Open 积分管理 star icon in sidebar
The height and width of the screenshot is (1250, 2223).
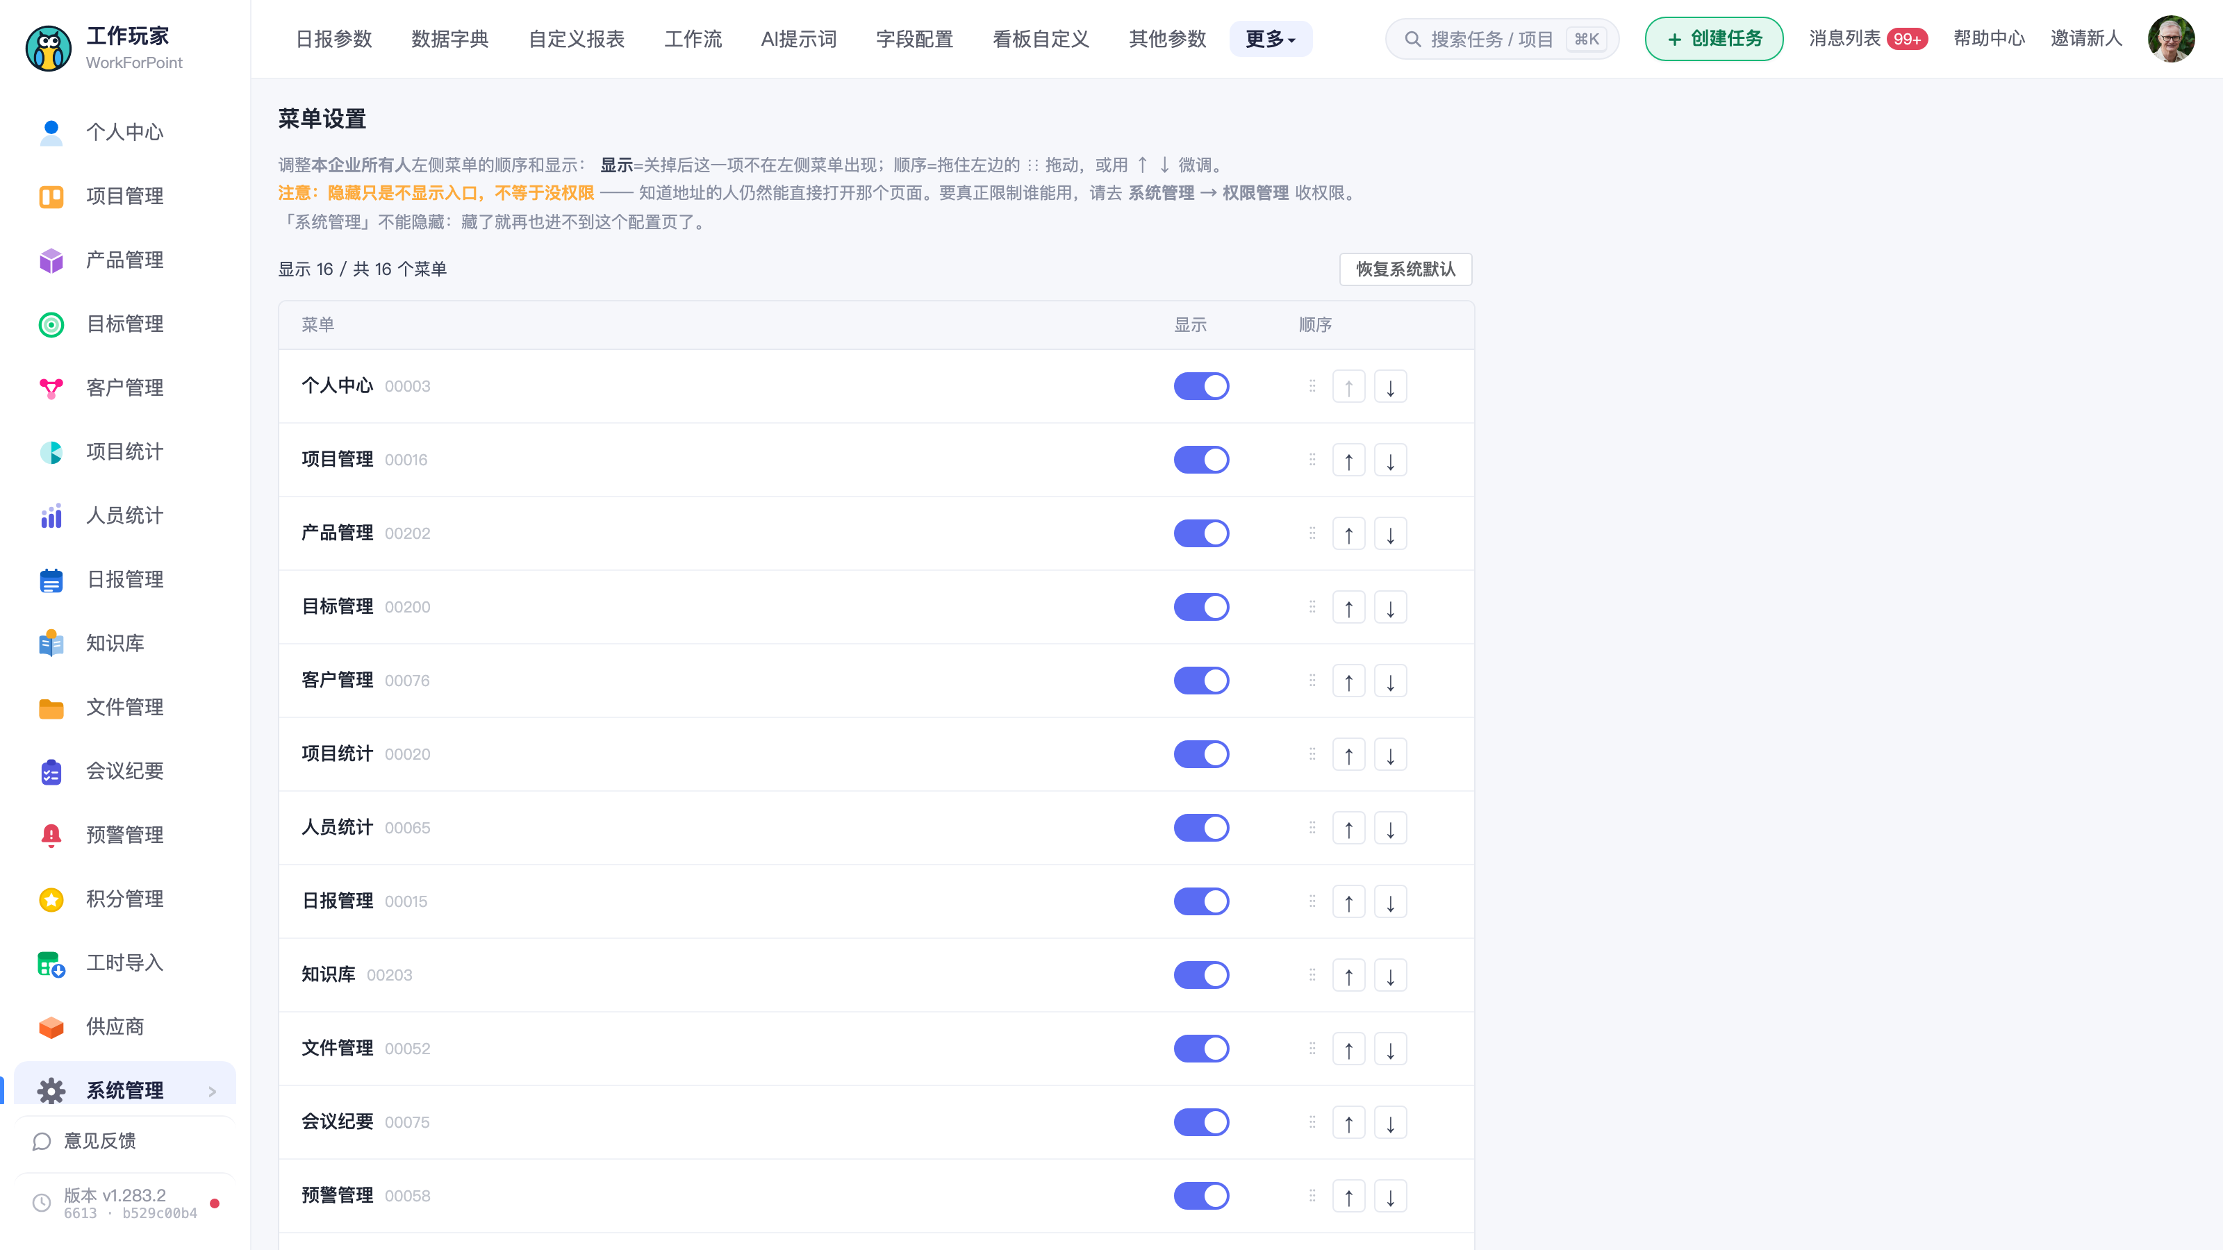pos(51,899)
